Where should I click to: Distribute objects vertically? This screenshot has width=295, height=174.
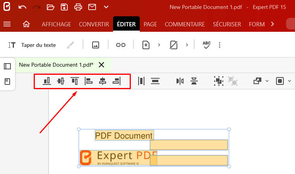[x=155, y=81]
